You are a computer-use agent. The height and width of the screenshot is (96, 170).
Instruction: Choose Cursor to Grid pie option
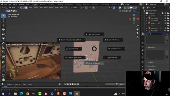click(x=73, y=49)
